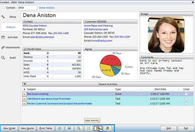Open 205 Buttonshop Lane address link

96,29
